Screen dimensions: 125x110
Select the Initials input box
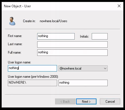[x=100, y=36]
